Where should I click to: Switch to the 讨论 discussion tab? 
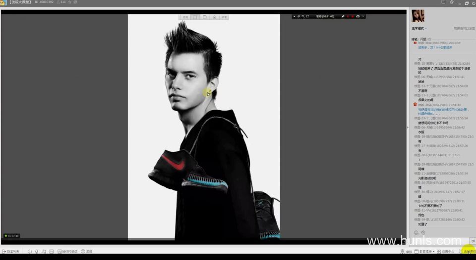[415, 40]
